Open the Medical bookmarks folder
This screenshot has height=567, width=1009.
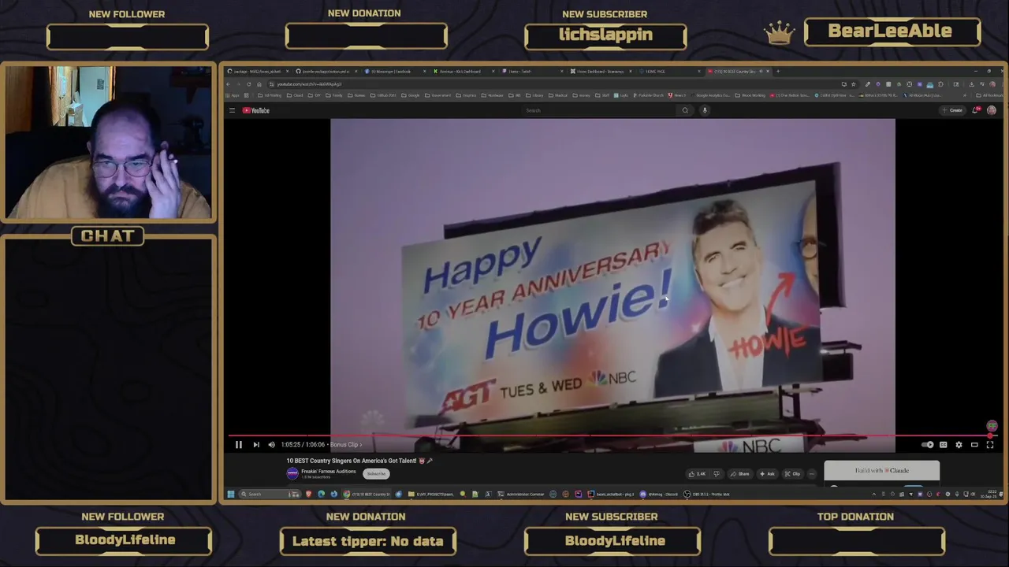click(x=558, y=95)
